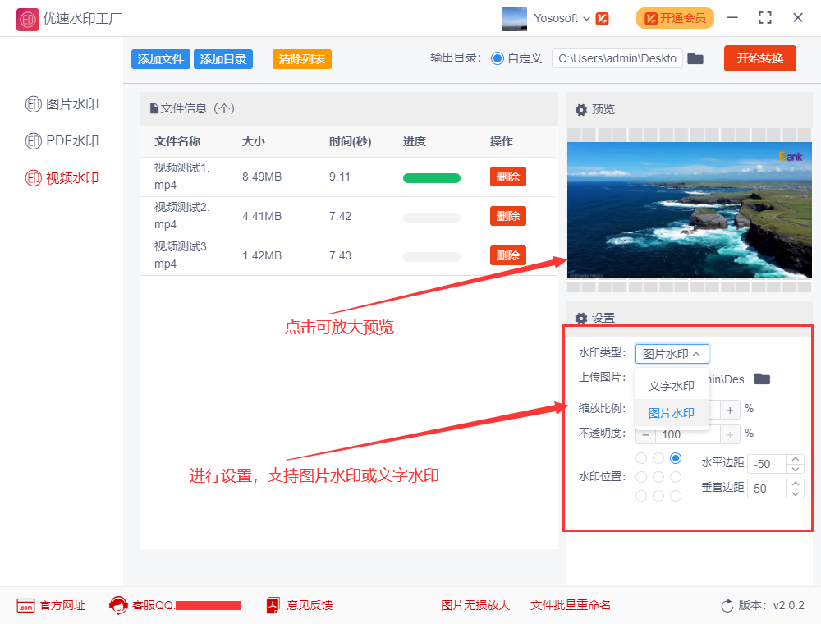This screenshot has height=624, width=821.
Task: Open the Yososoft user avatar
Action: click(x=514, y=18)
